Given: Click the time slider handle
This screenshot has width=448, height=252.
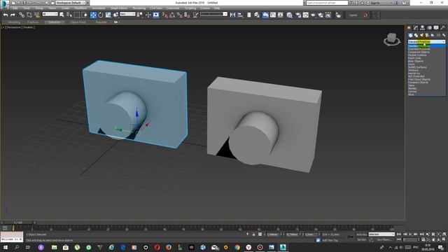Looking at the screenshot, I should [x=18, y=223].
